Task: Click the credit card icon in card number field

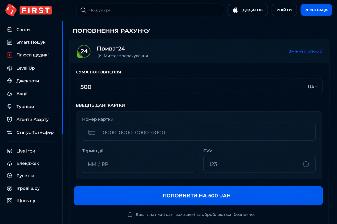Action: (92, 132)
